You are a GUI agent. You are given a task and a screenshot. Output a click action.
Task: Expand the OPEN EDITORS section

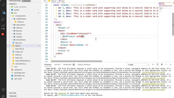[x=15, y=1]
